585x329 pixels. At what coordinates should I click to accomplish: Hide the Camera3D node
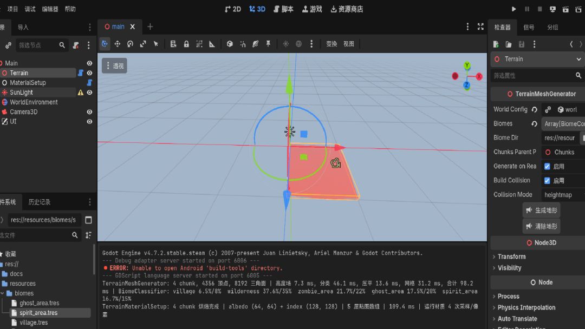(89, 112)
